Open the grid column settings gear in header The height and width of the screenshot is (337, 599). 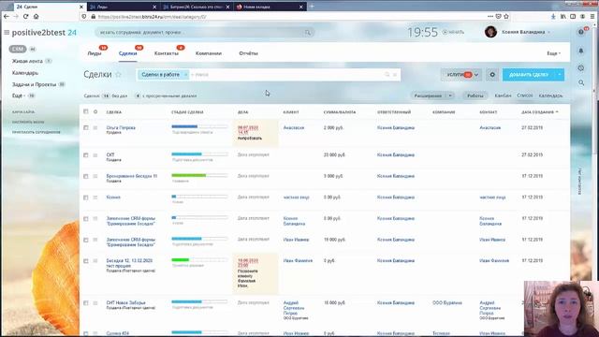(95, 112)
